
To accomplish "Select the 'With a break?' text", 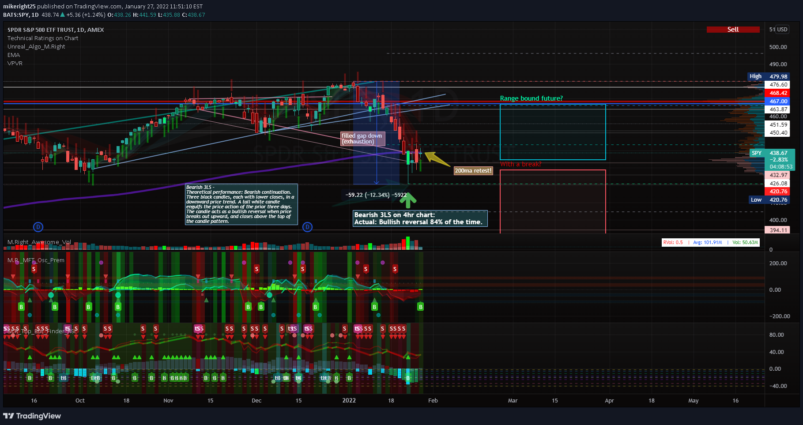I will (x=520, y=164).
